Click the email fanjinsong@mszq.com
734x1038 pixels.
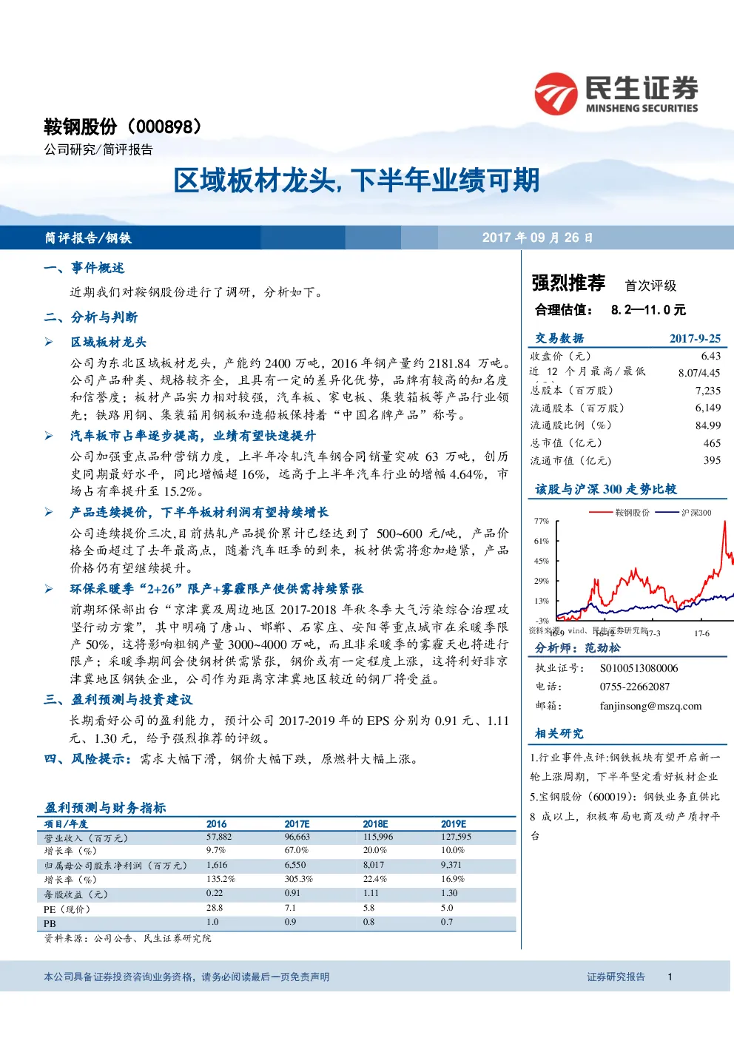pyautogui.click(x=650, y=706)
